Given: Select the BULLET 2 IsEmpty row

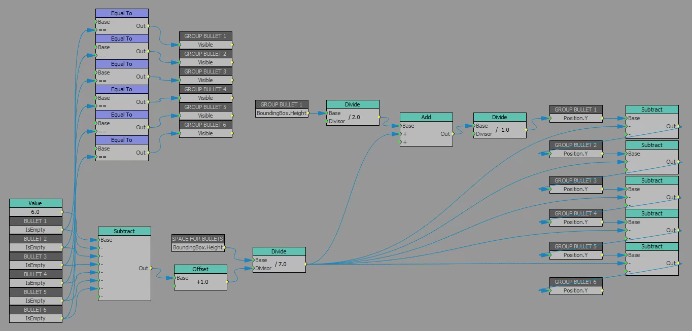Looking at the screenshot, I should pos(36,247).
